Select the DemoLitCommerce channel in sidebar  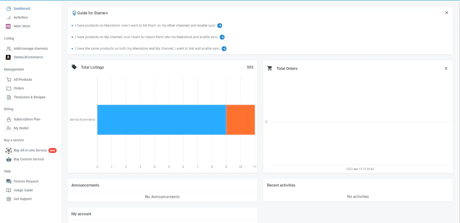[28, 57]
